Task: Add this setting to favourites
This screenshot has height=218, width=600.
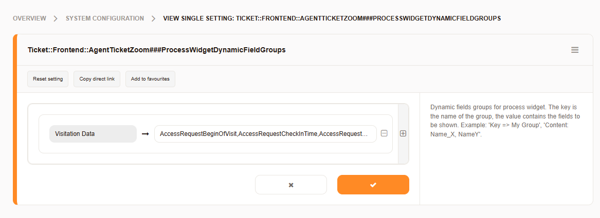Action: pos(150,79)
